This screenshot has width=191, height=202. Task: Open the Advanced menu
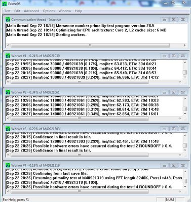pyautogui.click(x=31, y=11)
